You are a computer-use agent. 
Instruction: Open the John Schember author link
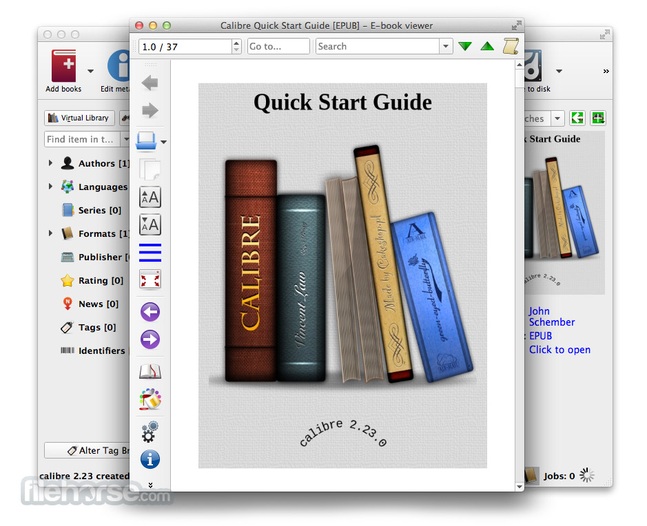[x=552, y=317]
